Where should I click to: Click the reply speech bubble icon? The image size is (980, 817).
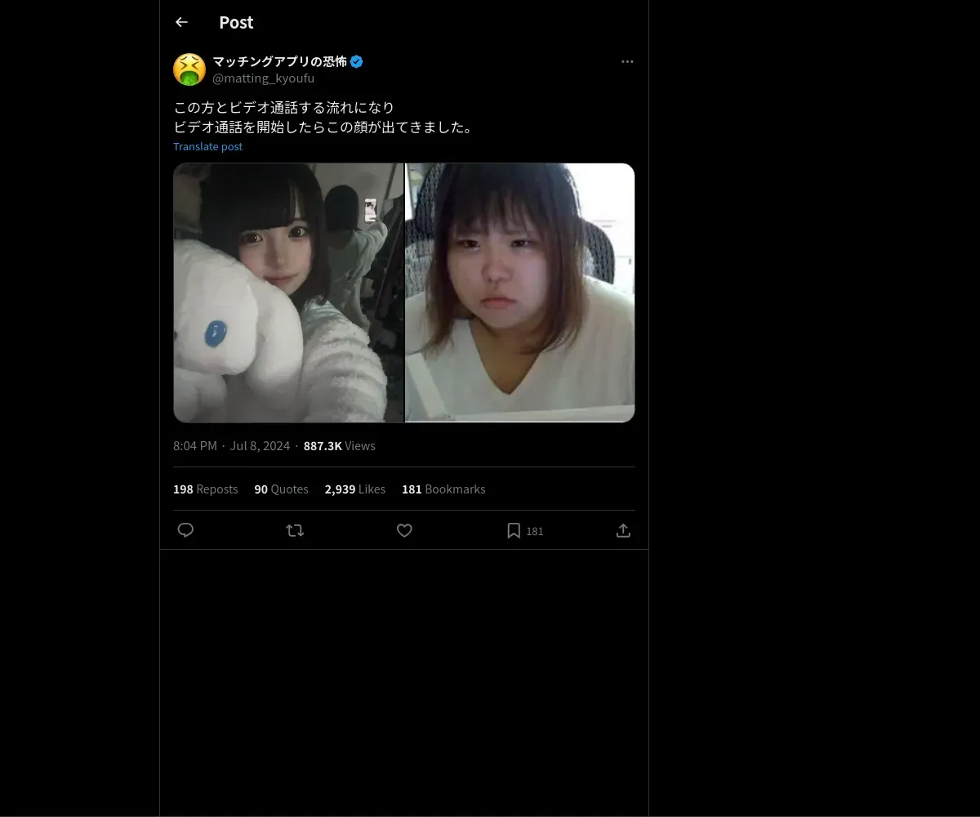coord(185,530)
